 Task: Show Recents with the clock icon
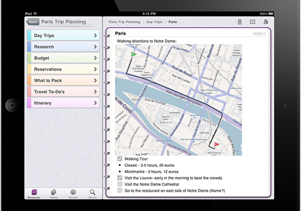73,193
